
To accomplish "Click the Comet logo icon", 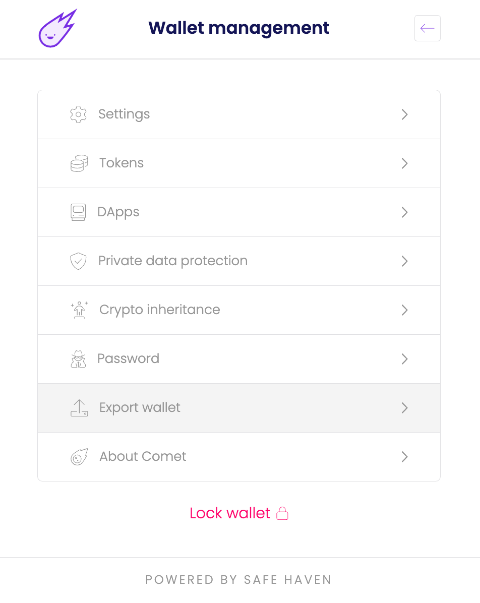I will tap(57, 28).
